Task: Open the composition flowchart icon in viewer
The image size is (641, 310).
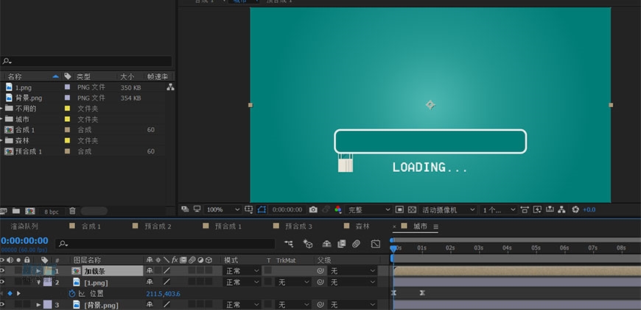Action: point(561,209)
